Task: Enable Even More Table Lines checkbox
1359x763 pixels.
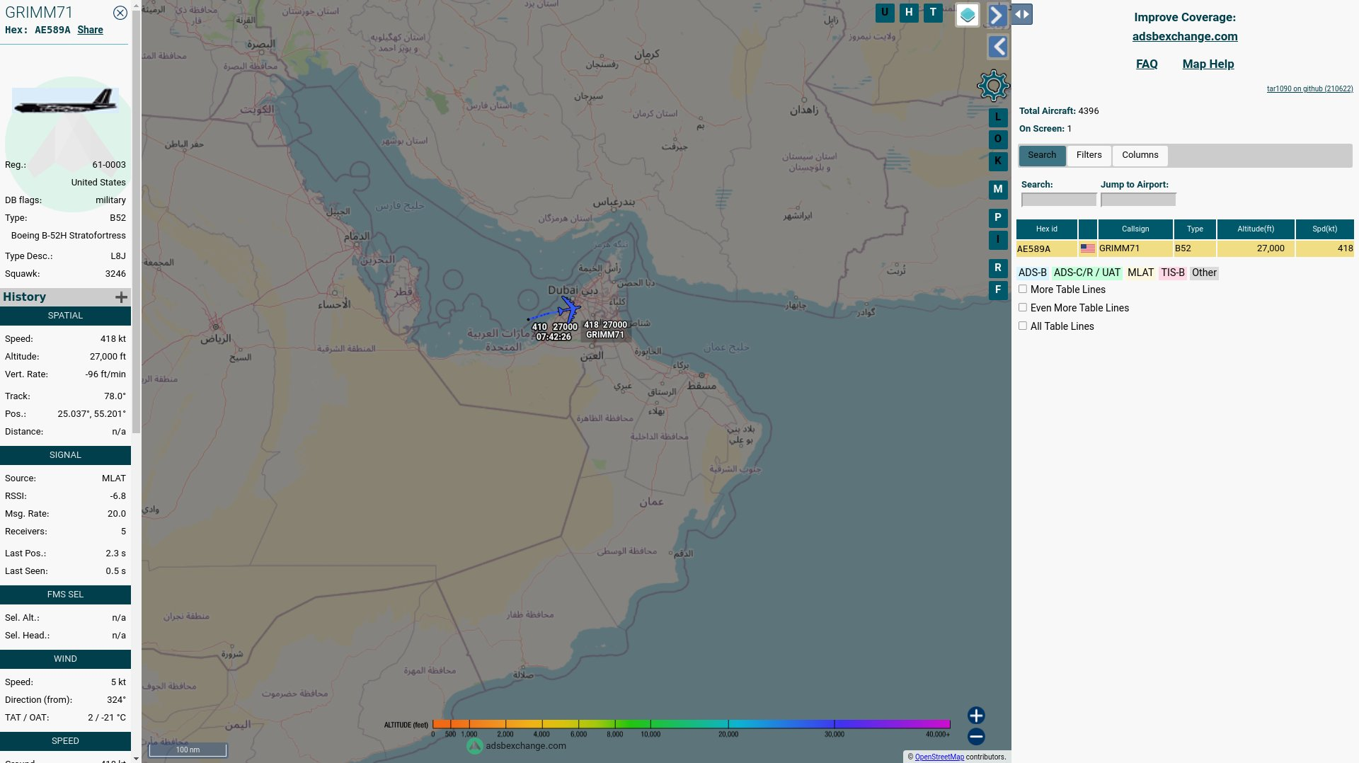Action: (1023, 308)
